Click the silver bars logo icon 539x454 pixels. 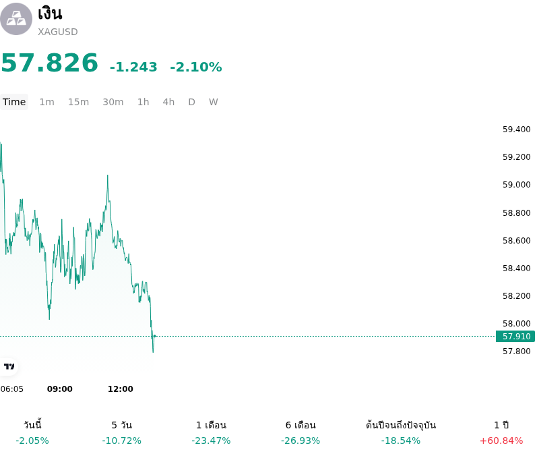pos(15,19)
